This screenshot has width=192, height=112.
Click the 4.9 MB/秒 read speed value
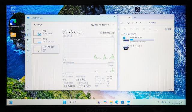(x=69, y=86)
